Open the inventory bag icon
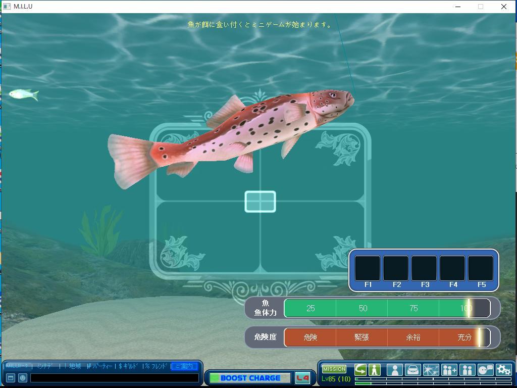Image resolution: width=517 pixels, height=388 pixels. click(412, 370)
